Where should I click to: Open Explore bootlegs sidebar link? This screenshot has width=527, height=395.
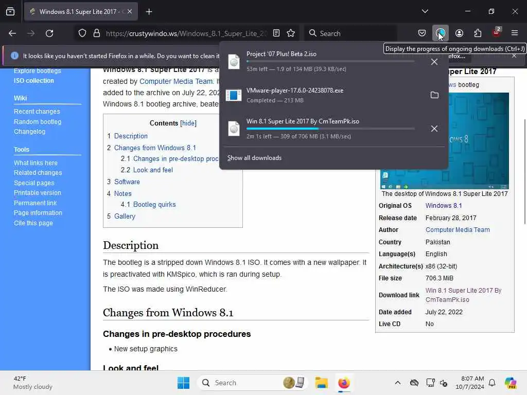point(37,71)
